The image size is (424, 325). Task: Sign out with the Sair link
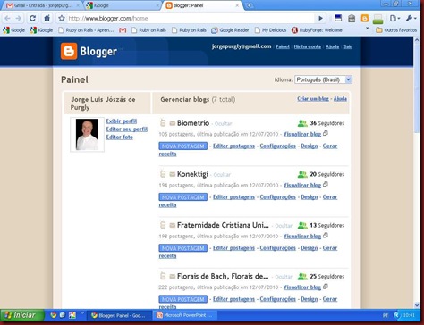[348, 46]
